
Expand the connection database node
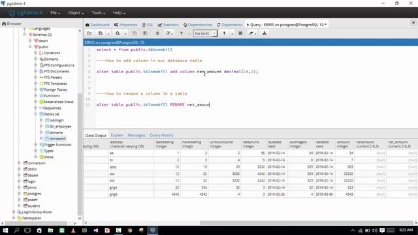coord(19,163)
